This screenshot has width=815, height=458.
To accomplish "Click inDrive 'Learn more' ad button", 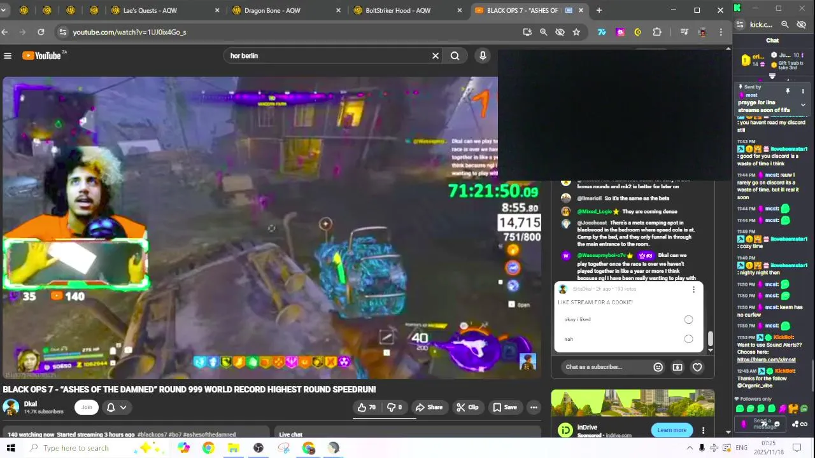I will click(672, 430).
